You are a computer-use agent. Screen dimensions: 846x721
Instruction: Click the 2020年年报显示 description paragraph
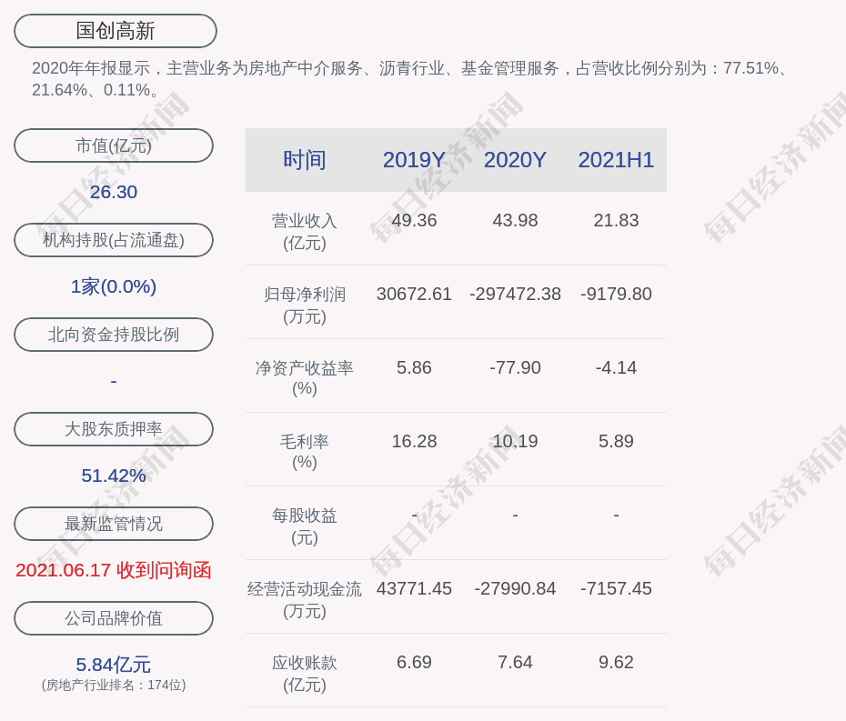409,79
